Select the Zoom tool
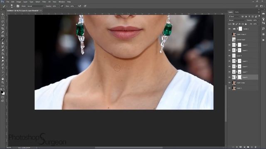Image resolution: width=266 pixels, height=149 pixels. (x=2, y=82)
